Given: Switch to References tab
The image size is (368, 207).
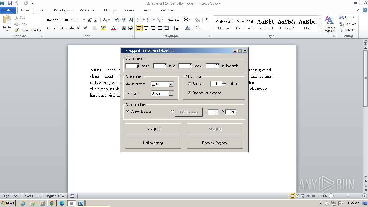Looking at the screenshot, I should tap(88, 10).
